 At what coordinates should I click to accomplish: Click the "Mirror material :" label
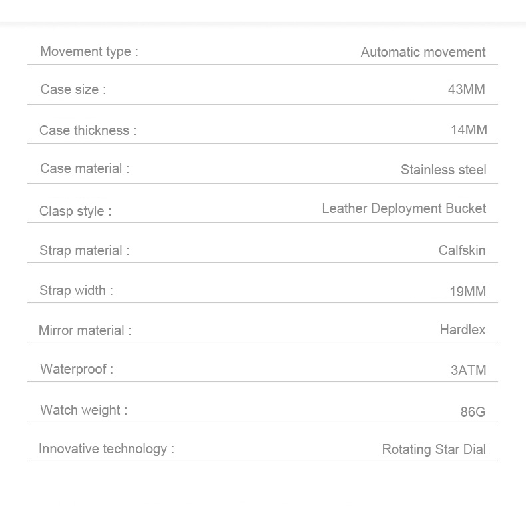click(85, 330)
